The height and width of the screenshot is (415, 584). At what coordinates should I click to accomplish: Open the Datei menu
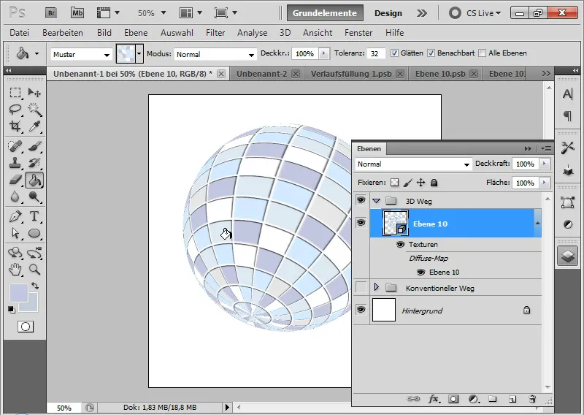coord(20,33)
